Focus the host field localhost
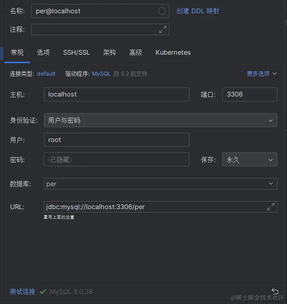287x304 pixels. [117, 94]
